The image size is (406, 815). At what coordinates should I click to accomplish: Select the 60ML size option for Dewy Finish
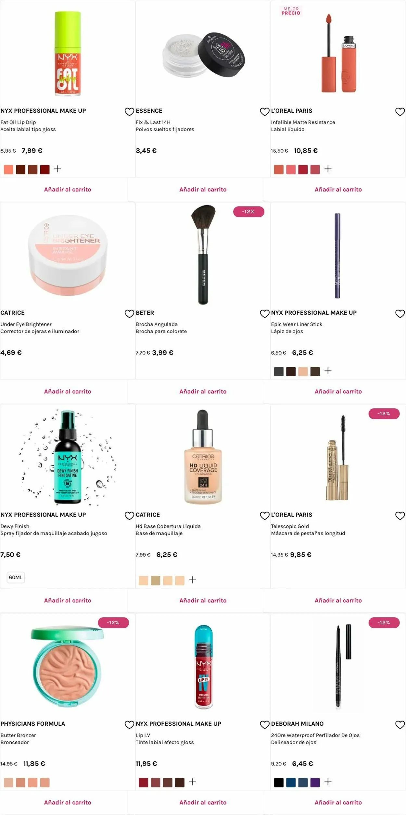click(16, 577)
